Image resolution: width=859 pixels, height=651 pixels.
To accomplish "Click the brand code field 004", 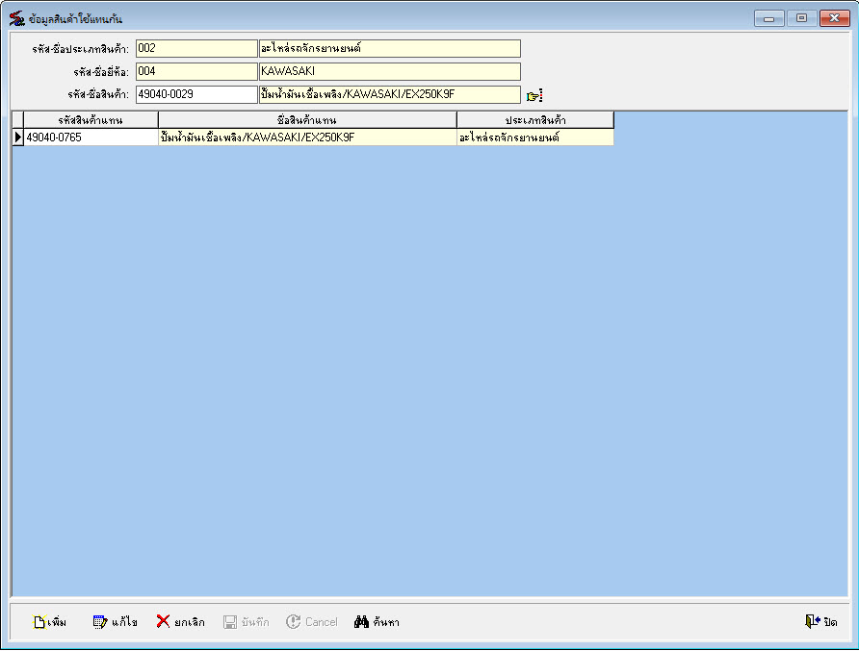I will [x=196, y=71].
